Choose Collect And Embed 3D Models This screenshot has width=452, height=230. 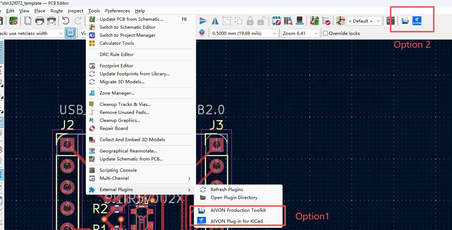(x=141, y=140)
